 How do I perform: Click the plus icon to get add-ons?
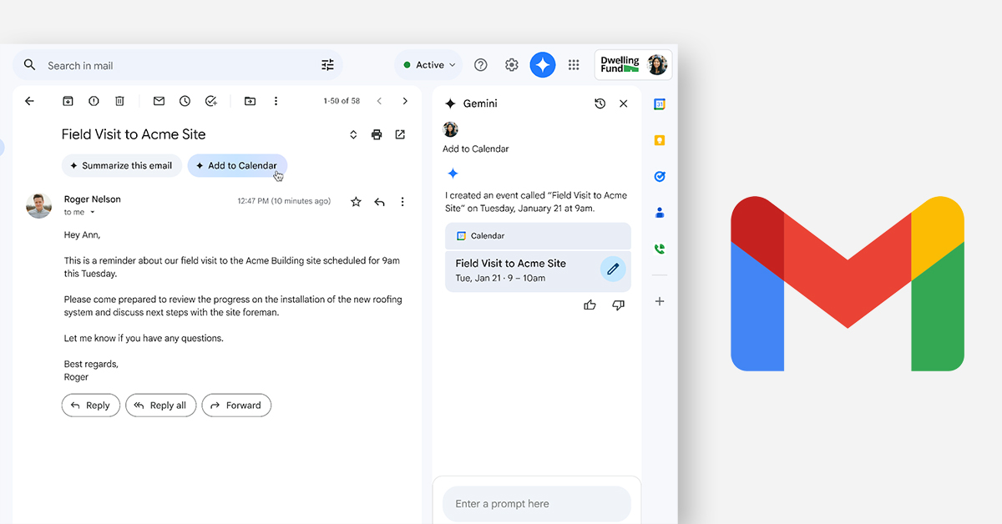[660, 301]
